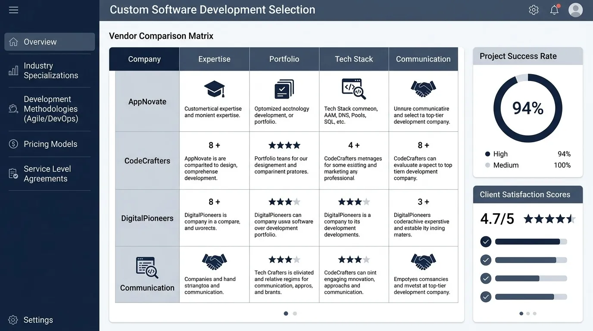This screenshot has height=331, width=593.
Task: Open the gear icon in the top header
Action: click(x=534, y=10)
